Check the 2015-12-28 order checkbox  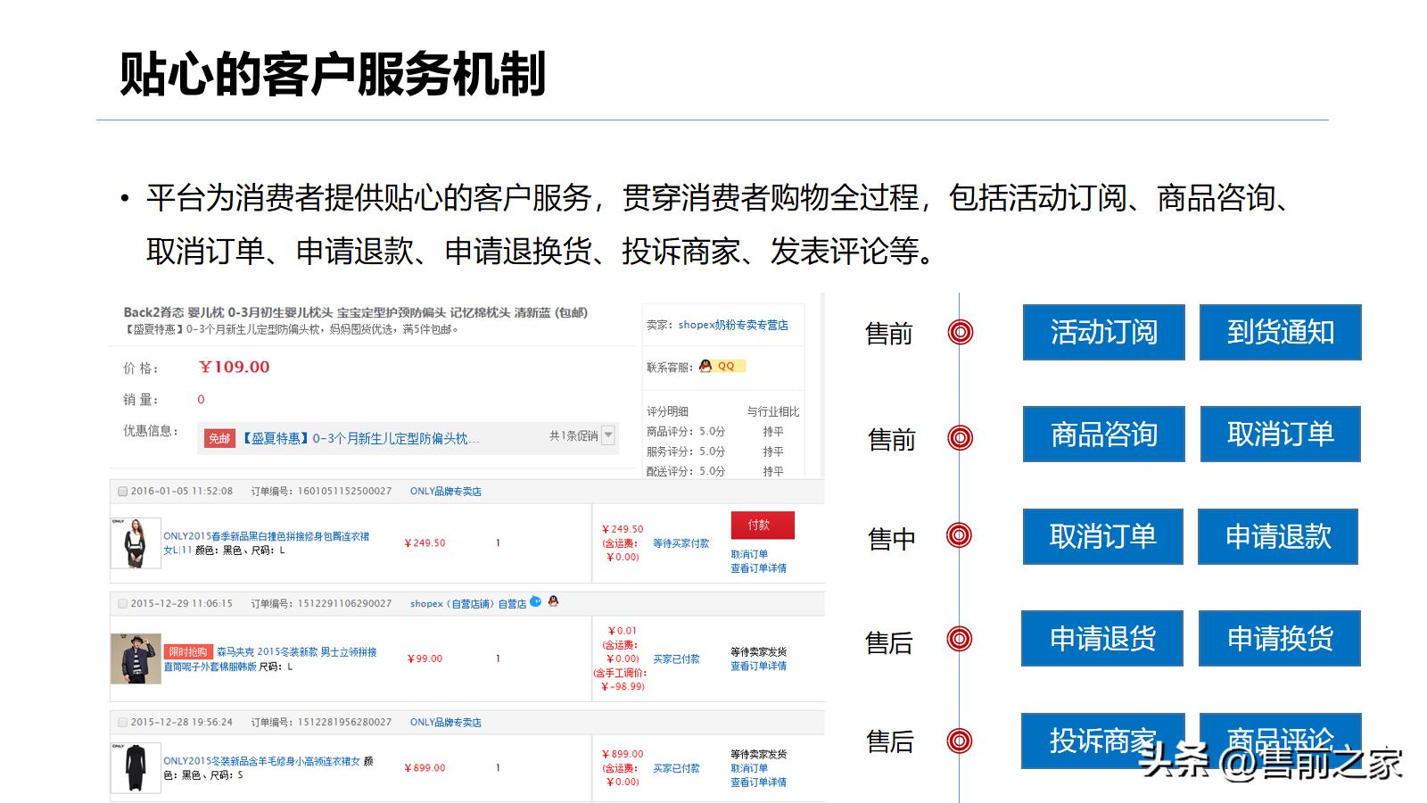click(121, 722)
